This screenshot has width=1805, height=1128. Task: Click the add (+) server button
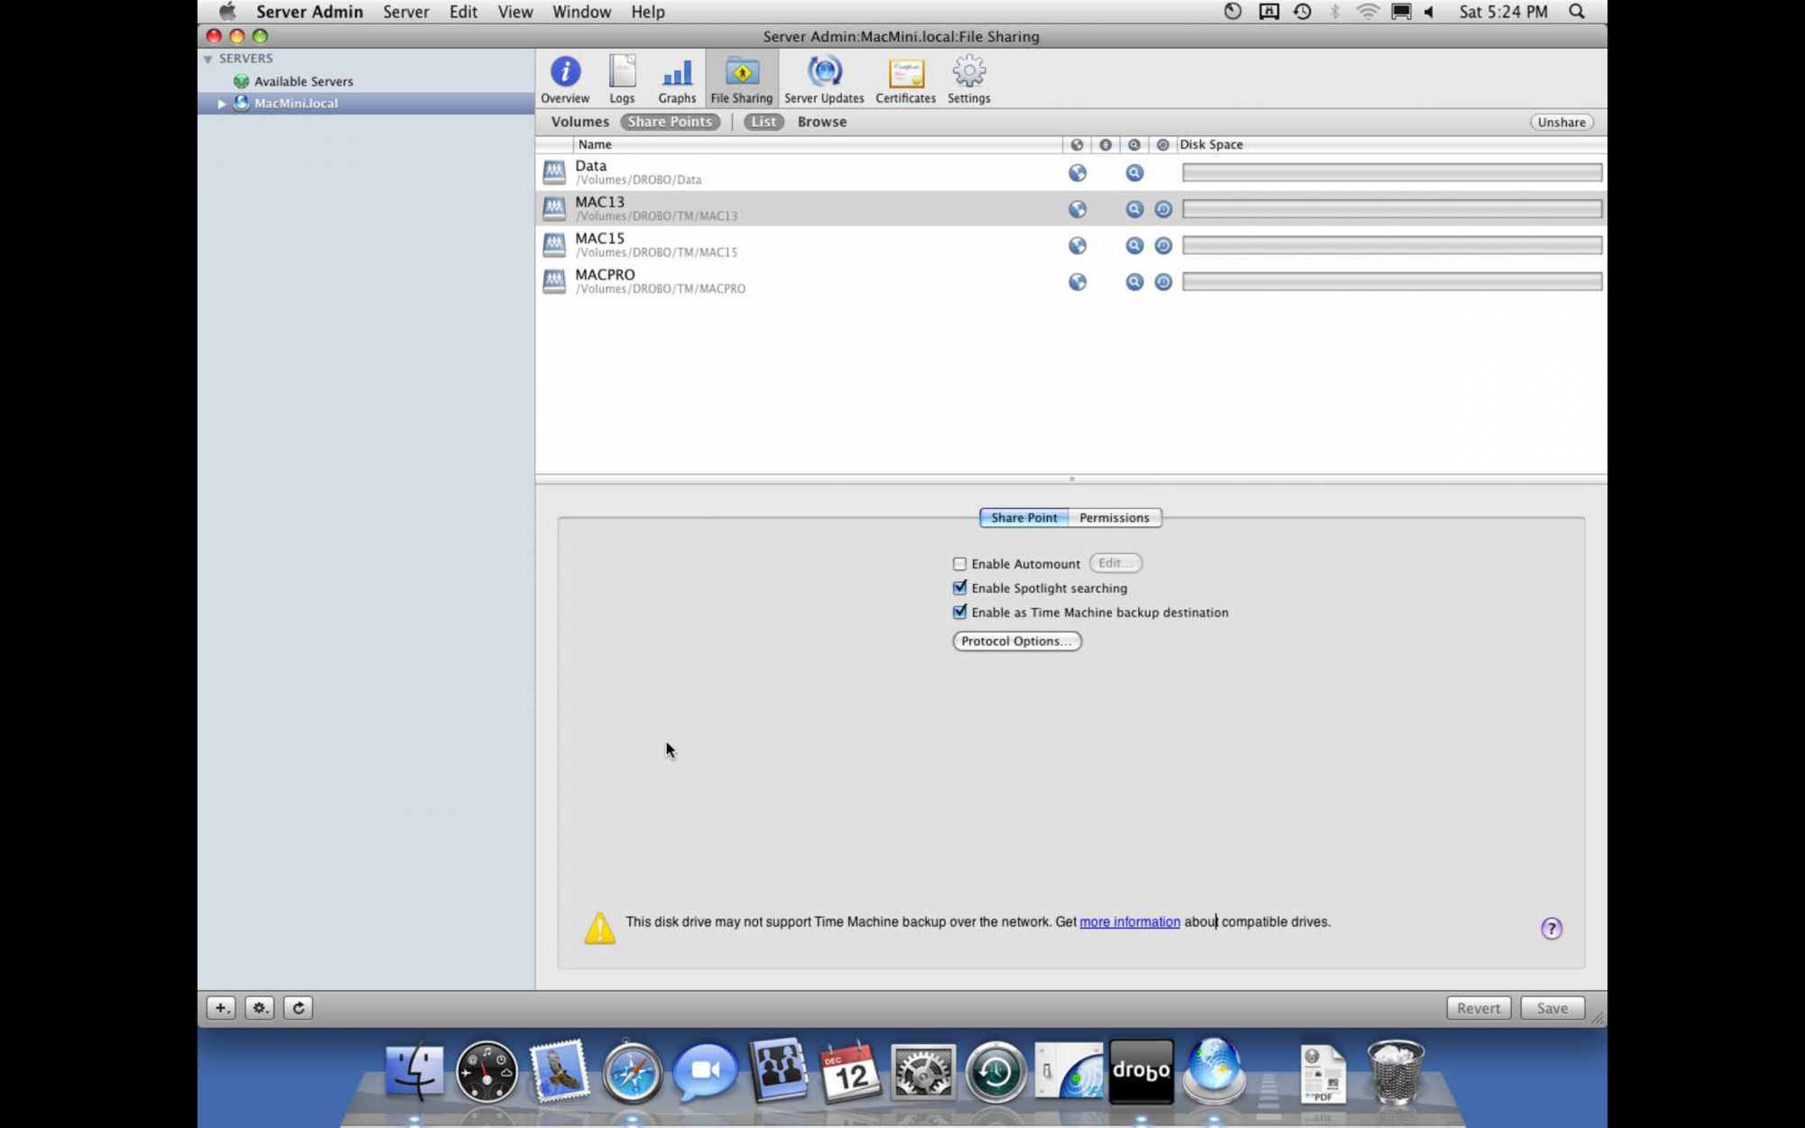tap(221, 1008)
